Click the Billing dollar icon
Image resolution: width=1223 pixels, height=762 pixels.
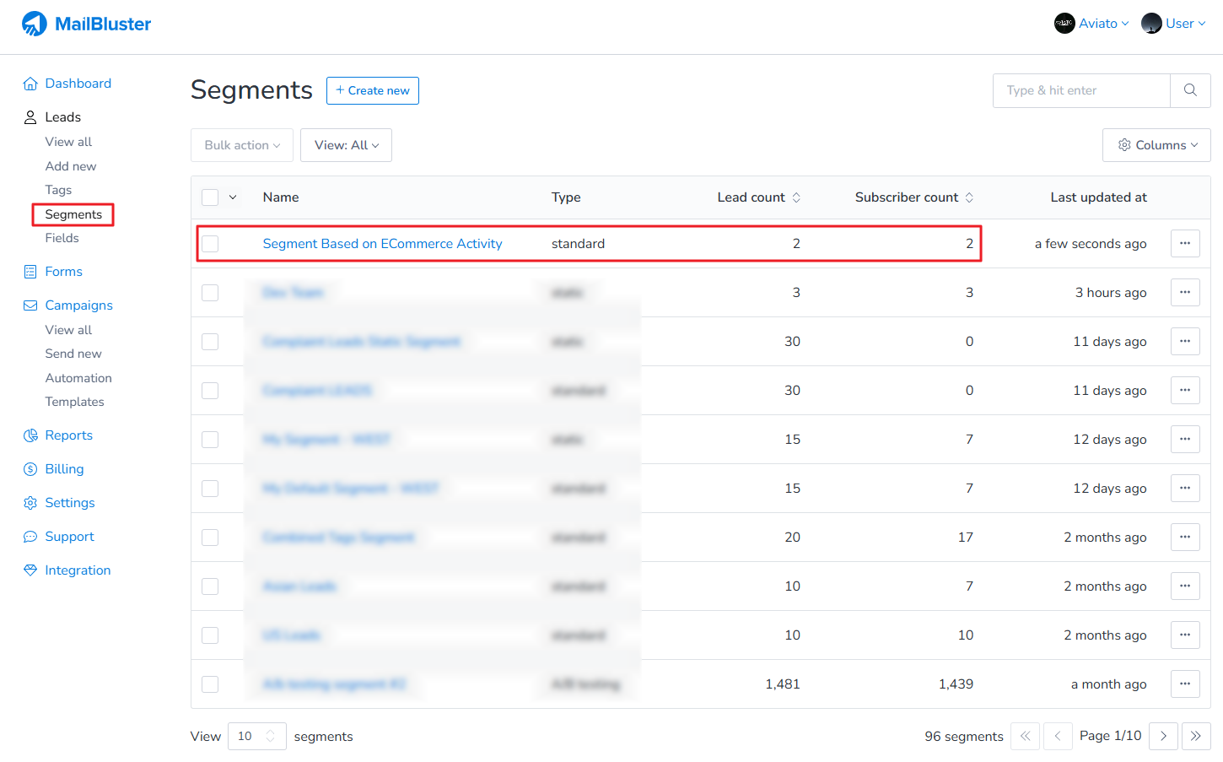pos(30,469)
